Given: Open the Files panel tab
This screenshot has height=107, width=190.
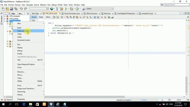Looking at the screenshot, I should pos(13,14).
